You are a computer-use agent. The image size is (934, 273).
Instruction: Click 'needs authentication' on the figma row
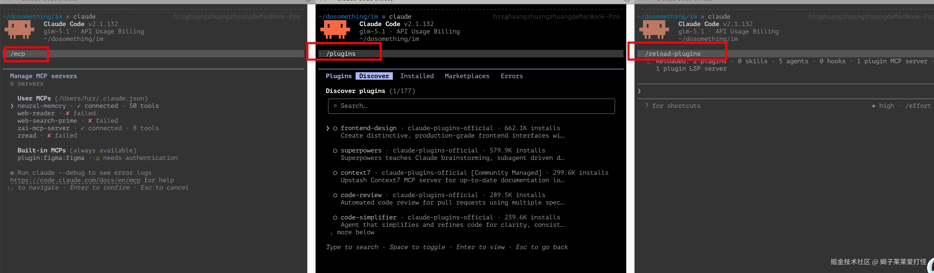[140, 158]
